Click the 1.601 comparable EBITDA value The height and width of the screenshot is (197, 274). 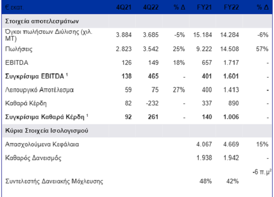pos(232,76)
